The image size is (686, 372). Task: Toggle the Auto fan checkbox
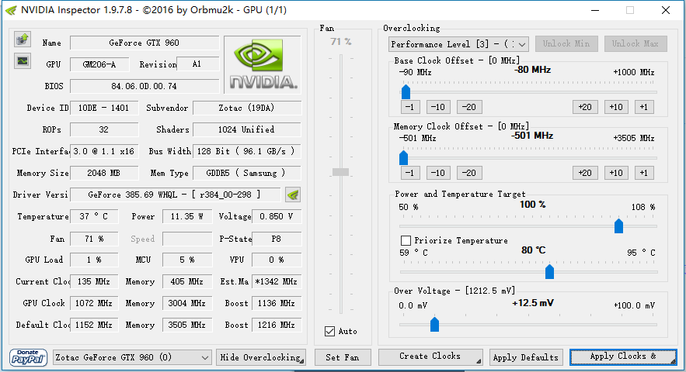click(x=330, y=331)
